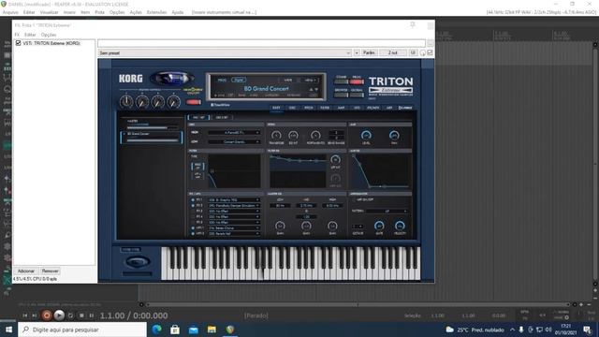Click the arpeggiator Gate knob
Screen dimensions: 599x337
point(379,226)
